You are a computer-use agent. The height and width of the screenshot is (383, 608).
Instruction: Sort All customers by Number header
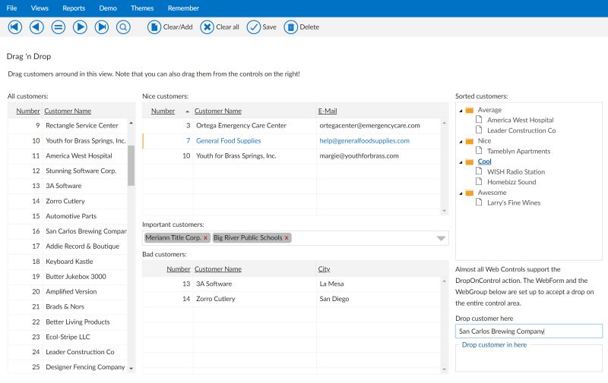click(x=28, y=111)
